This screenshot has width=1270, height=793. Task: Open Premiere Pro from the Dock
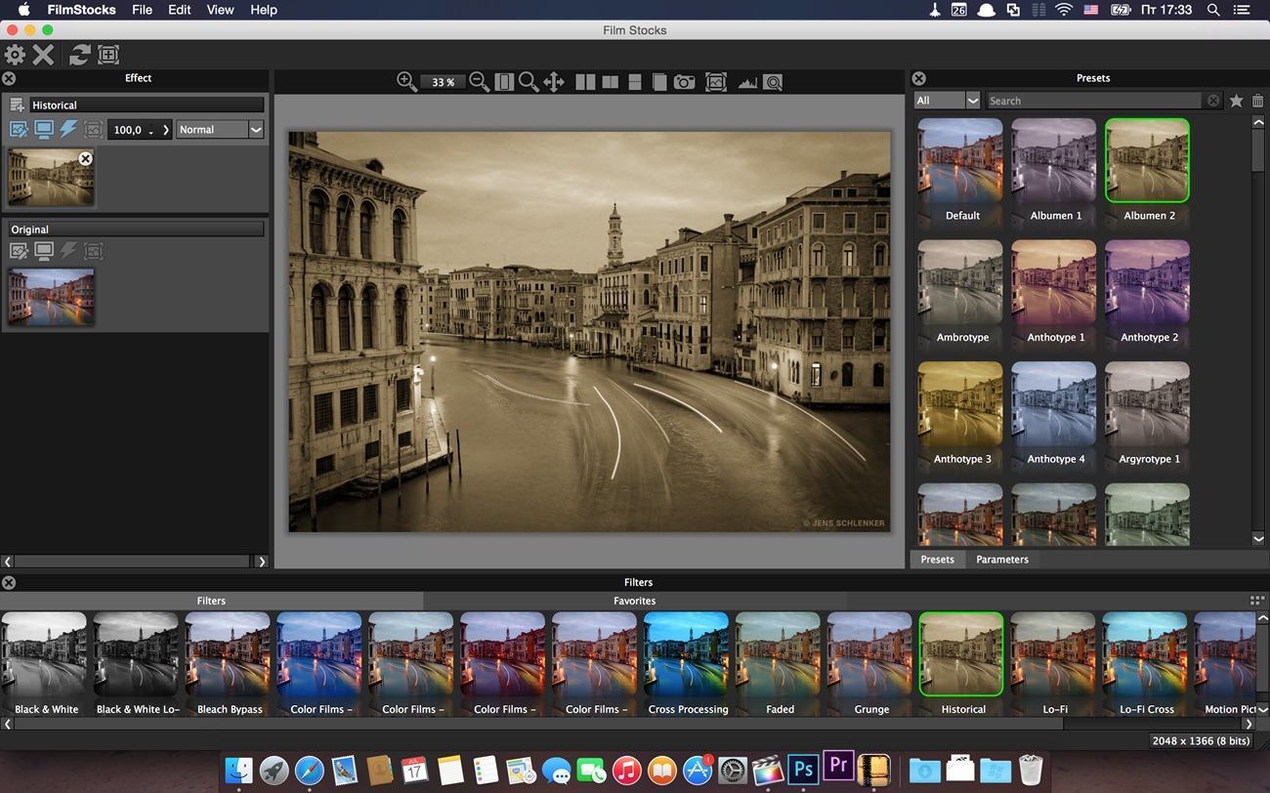tap(838, 767)
